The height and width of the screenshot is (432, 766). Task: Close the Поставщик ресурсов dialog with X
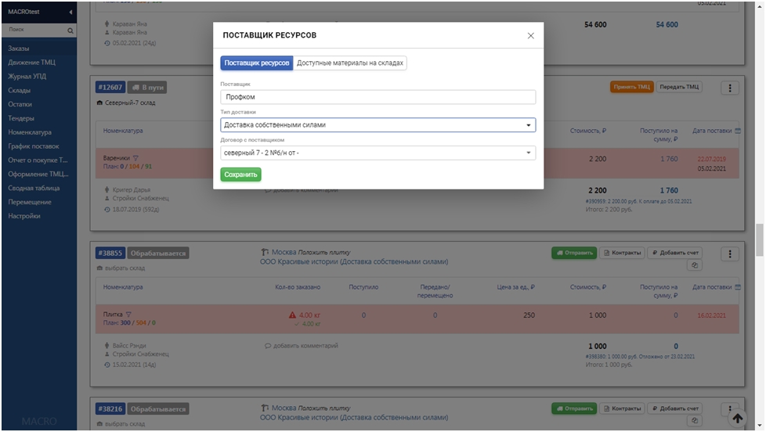(x=530, y=36)
